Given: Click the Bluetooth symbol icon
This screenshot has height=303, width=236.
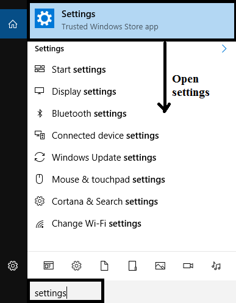Looking at the screenshot, I should click(x=40, y=114).
